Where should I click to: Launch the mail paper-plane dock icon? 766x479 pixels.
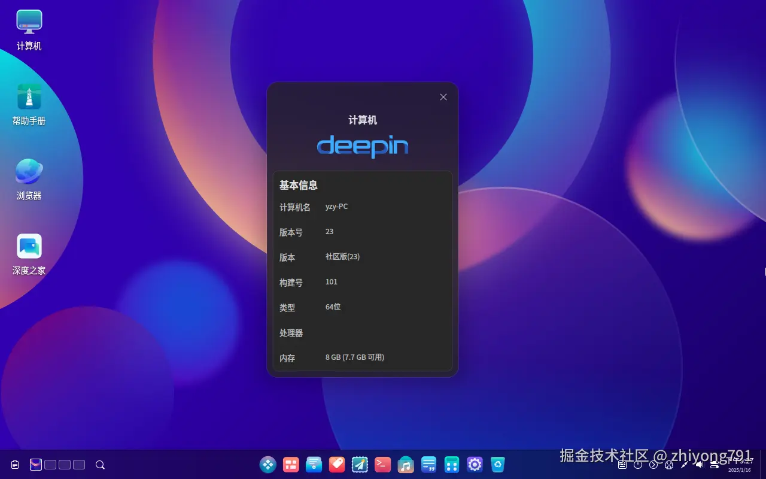coord(360,464)
